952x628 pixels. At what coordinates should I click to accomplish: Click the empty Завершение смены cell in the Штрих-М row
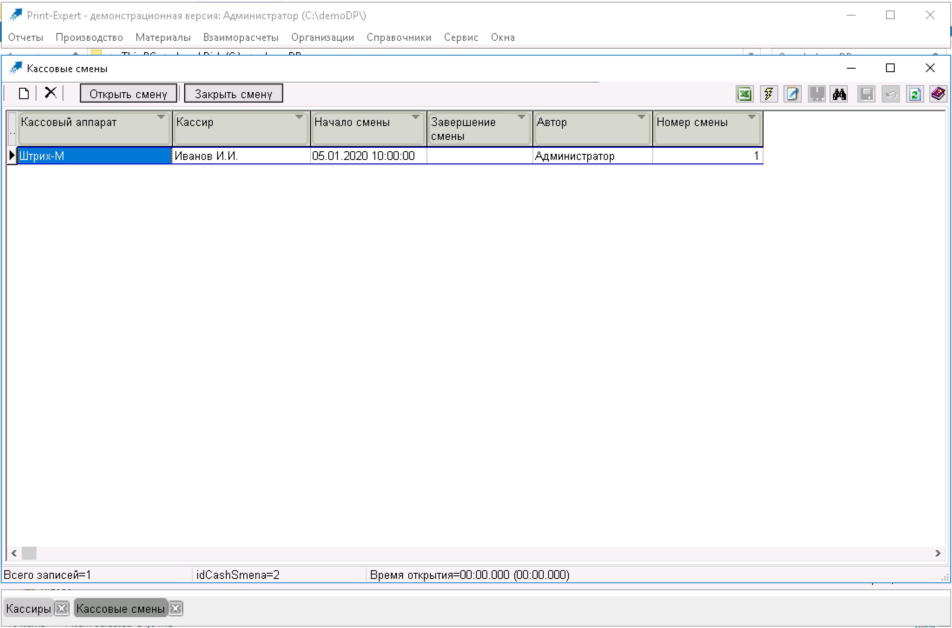click(x=480, y=156)
